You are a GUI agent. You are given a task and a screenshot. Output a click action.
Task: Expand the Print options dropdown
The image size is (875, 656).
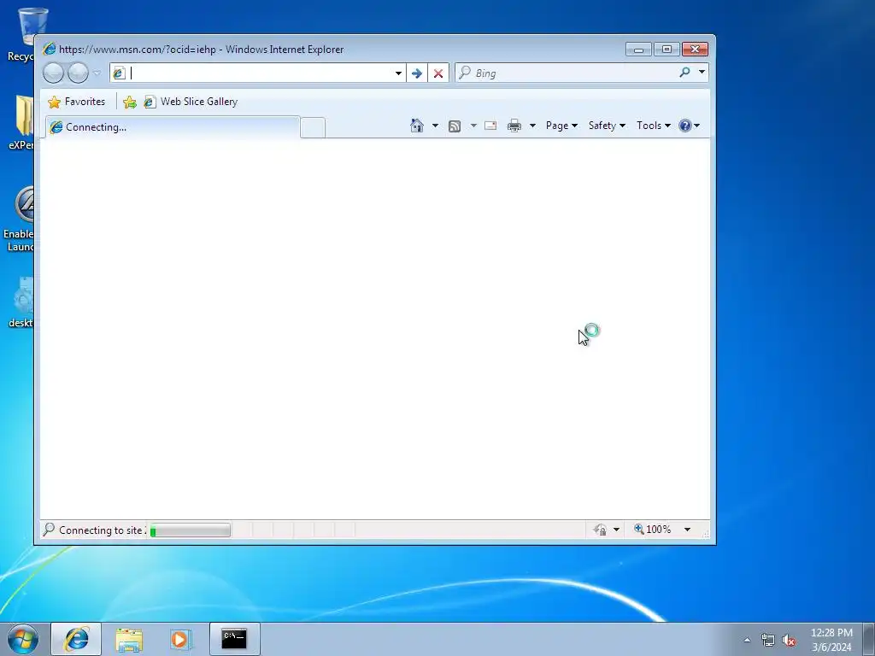click(x=532, y=126)
